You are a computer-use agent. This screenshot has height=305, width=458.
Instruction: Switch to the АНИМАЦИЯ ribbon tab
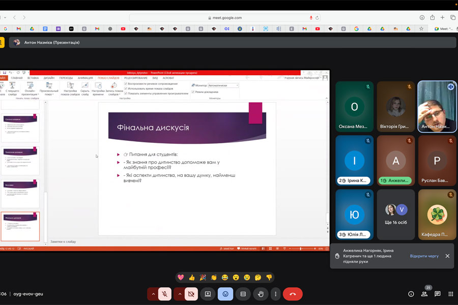[85, 78]
